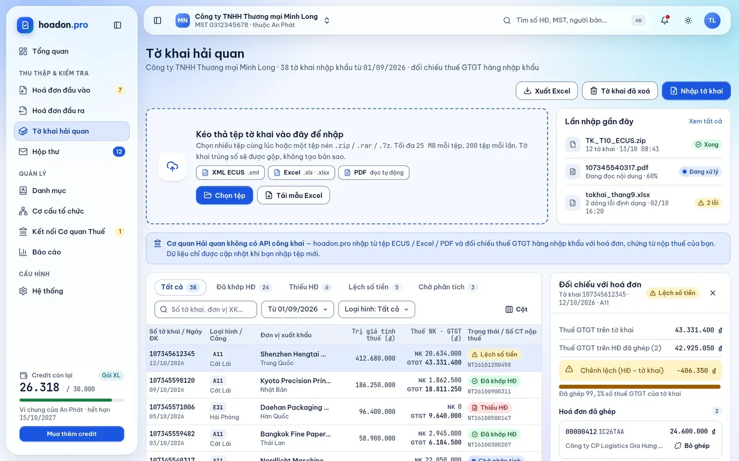Screen dimensions: 739x461
Task: Open the Tổng quan dashboard
Action: tap(72, 51)
